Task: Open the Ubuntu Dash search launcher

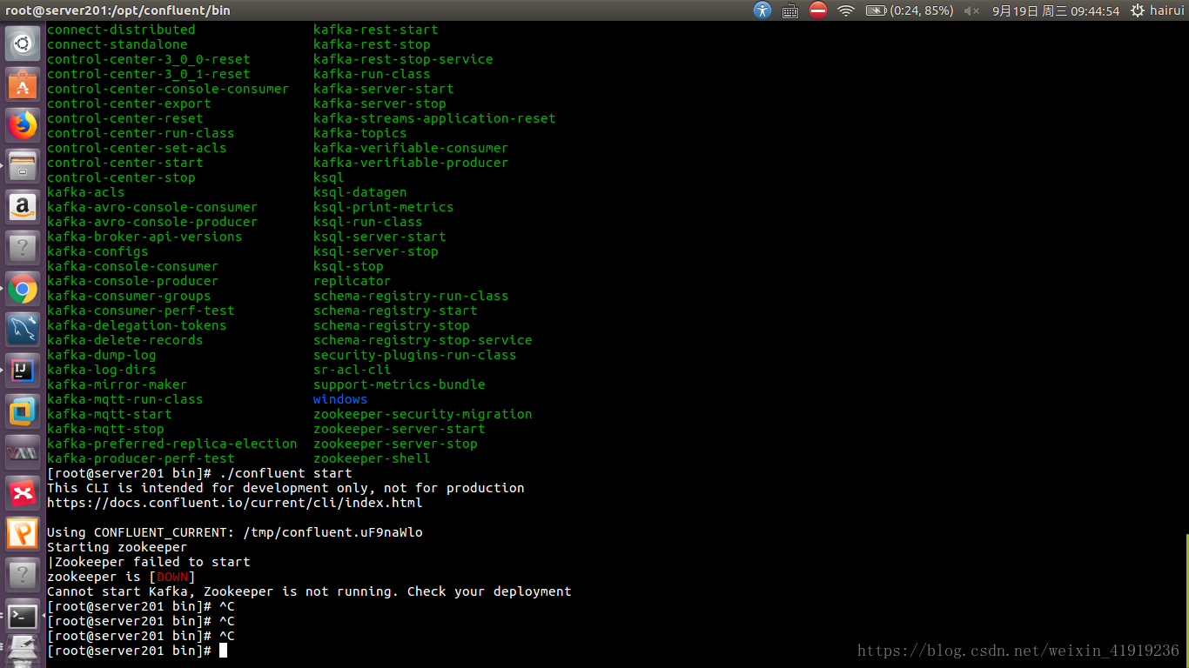Action: [x=23, y=43]
